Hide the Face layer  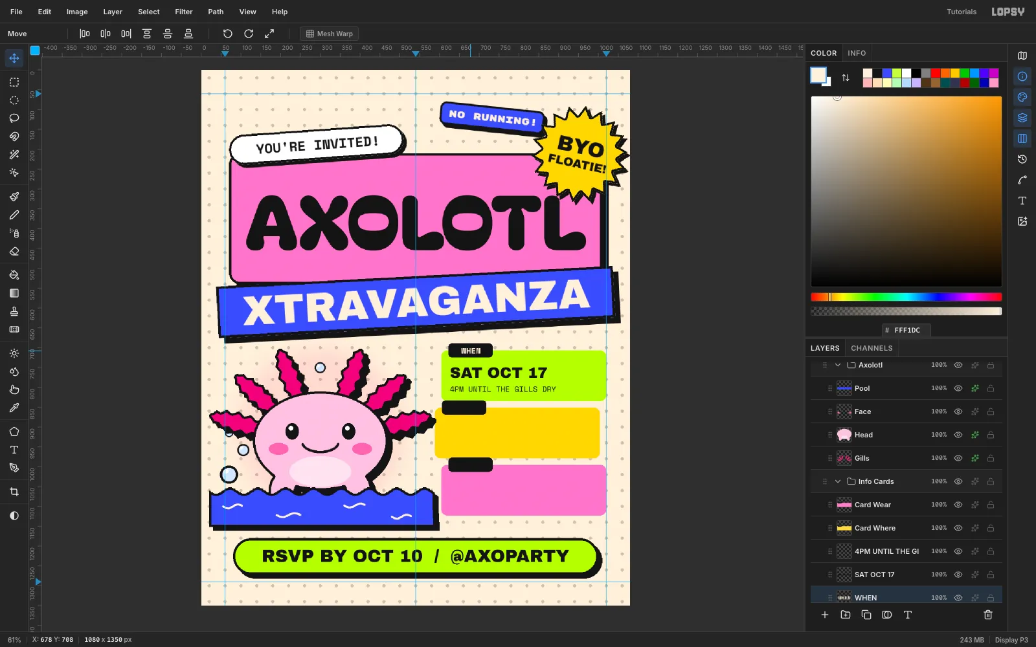[x=958, y=411]
